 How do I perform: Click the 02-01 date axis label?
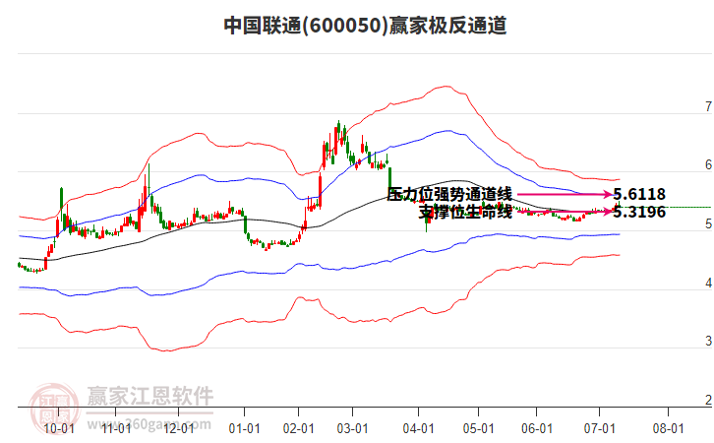pos(299,428)
